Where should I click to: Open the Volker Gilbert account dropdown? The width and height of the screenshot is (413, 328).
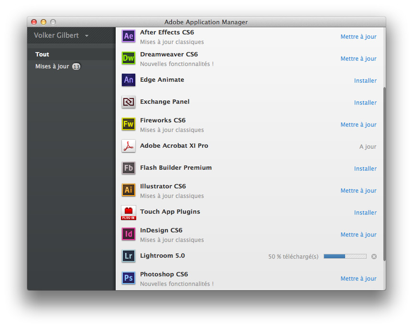pyautogui.click(x=61, y=35)
